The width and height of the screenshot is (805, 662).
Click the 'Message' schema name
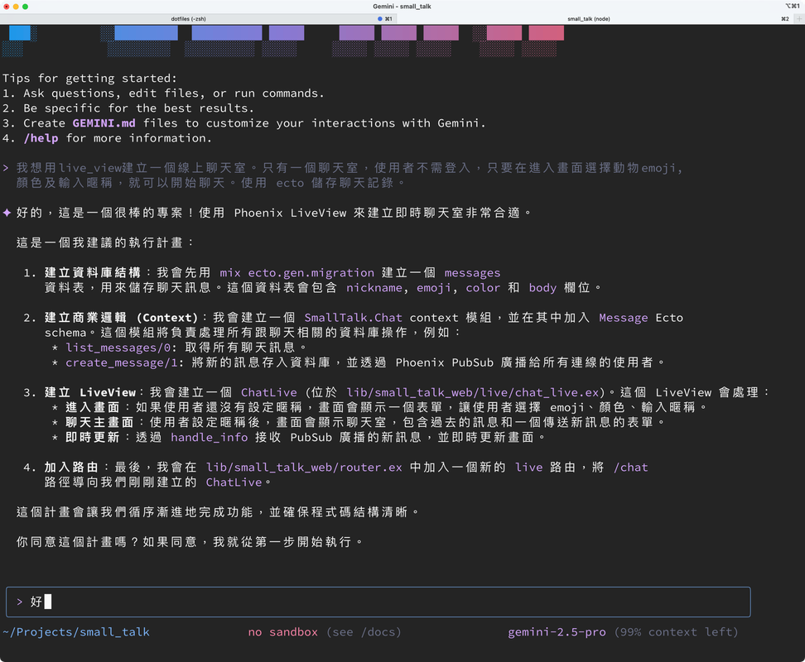624,318
